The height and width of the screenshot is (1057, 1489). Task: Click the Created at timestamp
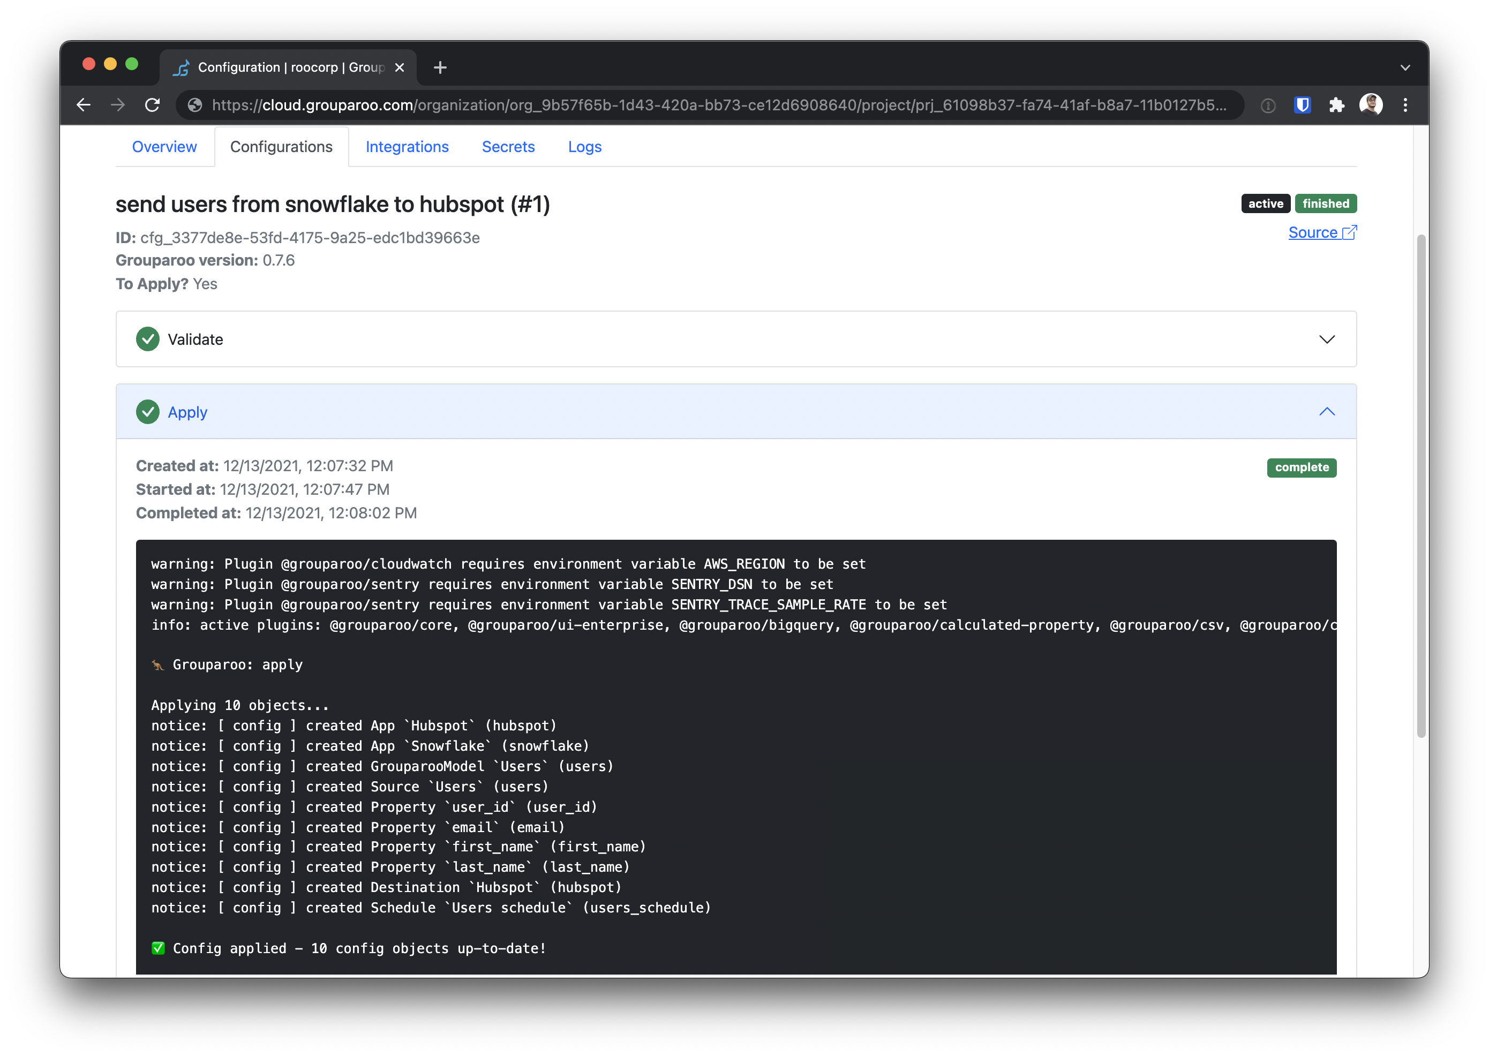pos(265,466)
